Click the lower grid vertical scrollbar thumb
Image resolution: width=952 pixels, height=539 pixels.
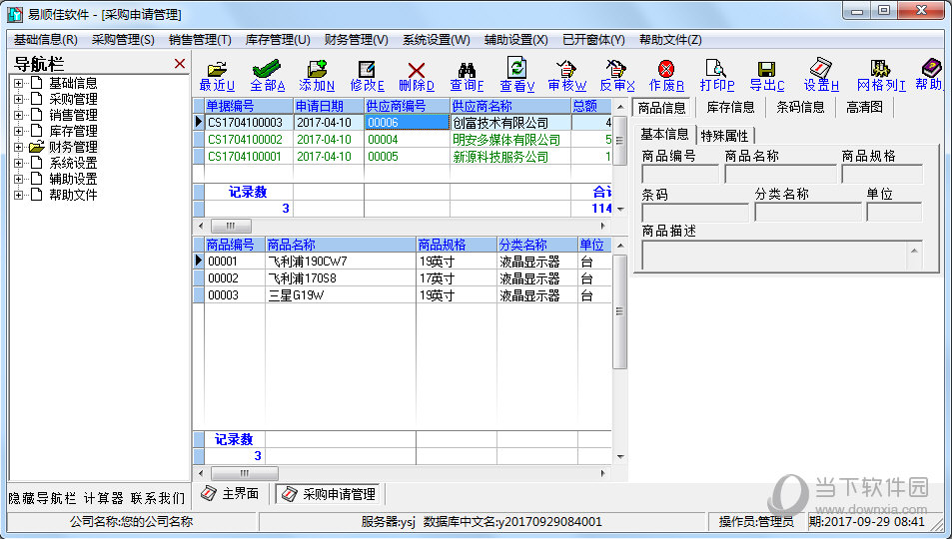coord(620,311)
